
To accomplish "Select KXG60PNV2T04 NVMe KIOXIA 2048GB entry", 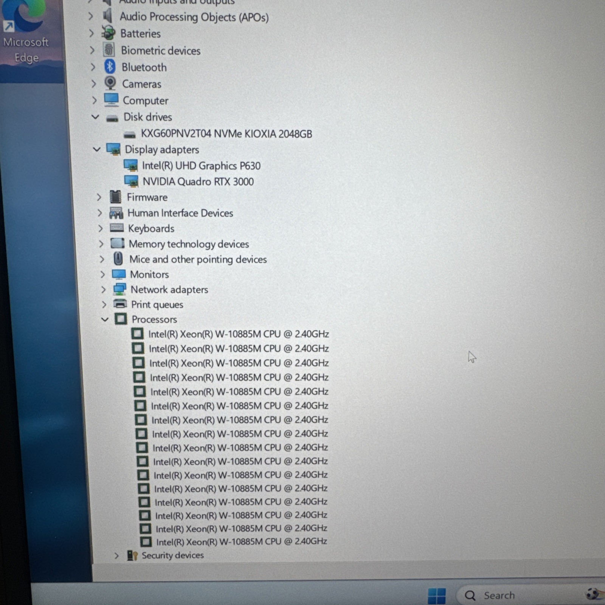I will pos(226,134).
